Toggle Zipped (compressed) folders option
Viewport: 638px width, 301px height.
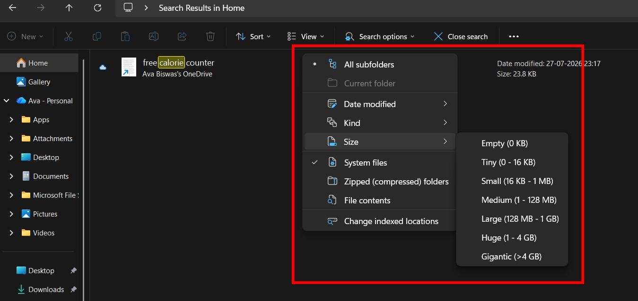click(380, 182)
